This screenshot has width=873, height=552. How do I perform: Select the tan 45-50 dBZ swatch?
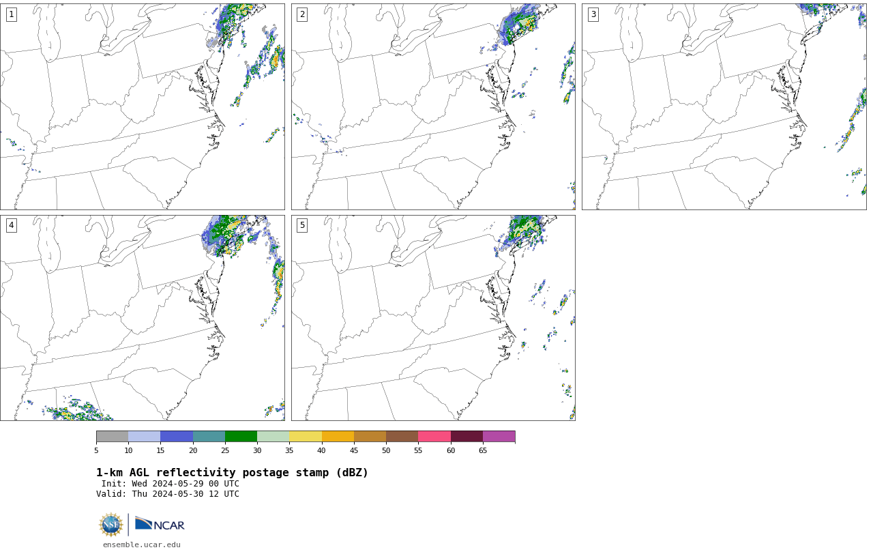(x=370, y=437)
